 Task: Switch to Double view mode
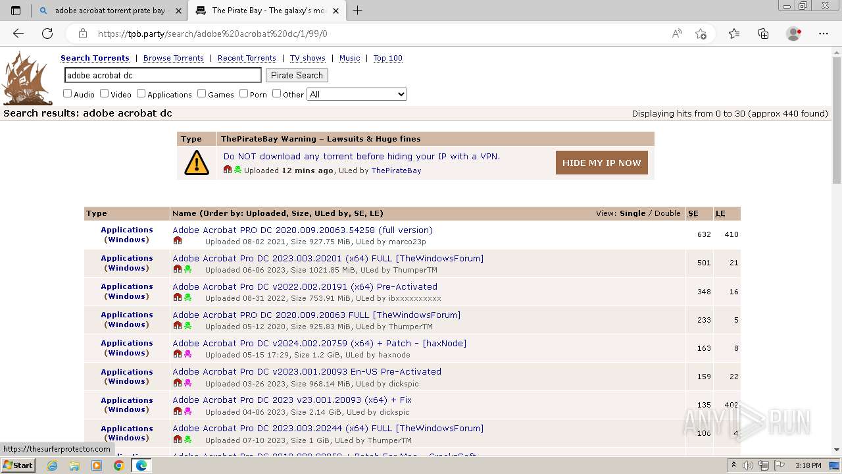point(667,213)
